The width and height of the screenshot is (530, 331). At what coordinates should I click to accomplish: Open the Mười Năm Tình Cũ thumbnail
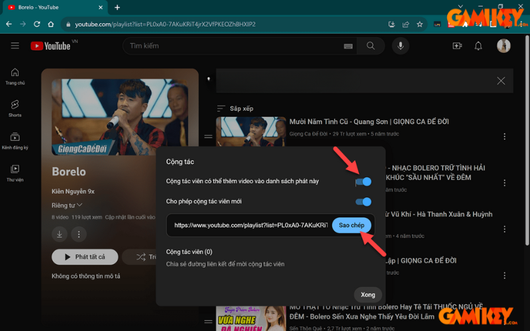251,132
